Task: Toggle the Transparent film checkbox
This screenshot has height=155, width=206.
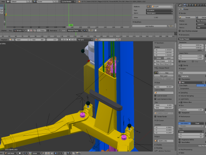Action: point(180,113)
